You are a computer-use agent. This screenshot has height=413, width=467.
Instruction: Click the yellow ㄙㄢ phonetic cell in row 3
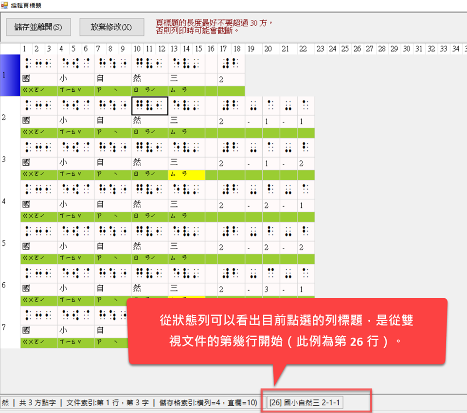(186, 174)
